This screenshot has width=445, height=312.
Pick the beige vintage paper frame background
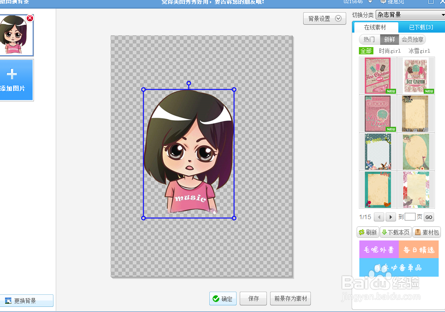[416, 114]
